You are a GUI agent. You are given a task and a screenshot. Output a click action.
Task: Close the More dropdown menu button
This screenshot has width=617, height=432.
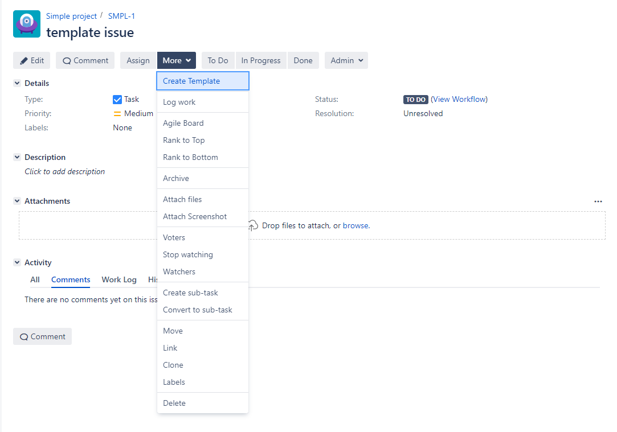177,61
